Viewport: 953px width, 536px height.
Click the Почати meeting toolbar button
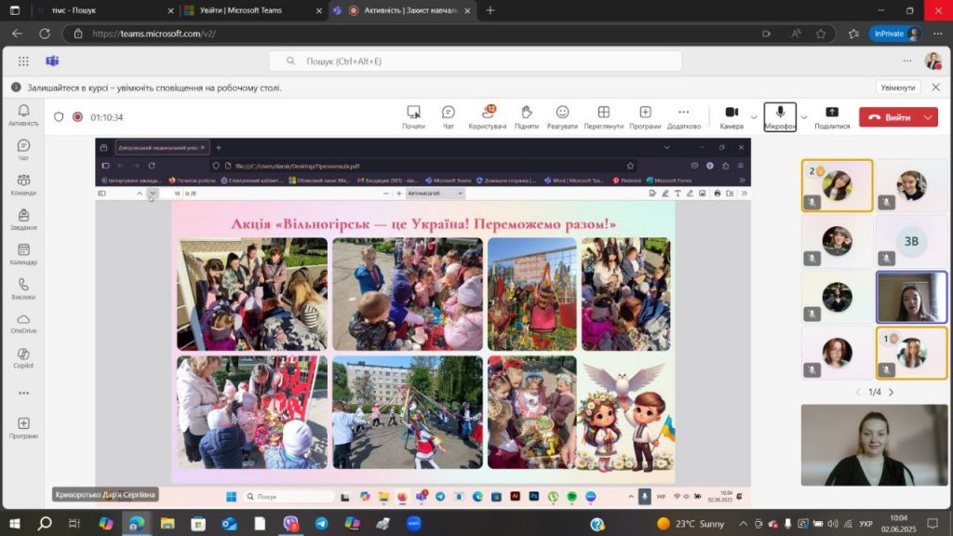[413, 116]
